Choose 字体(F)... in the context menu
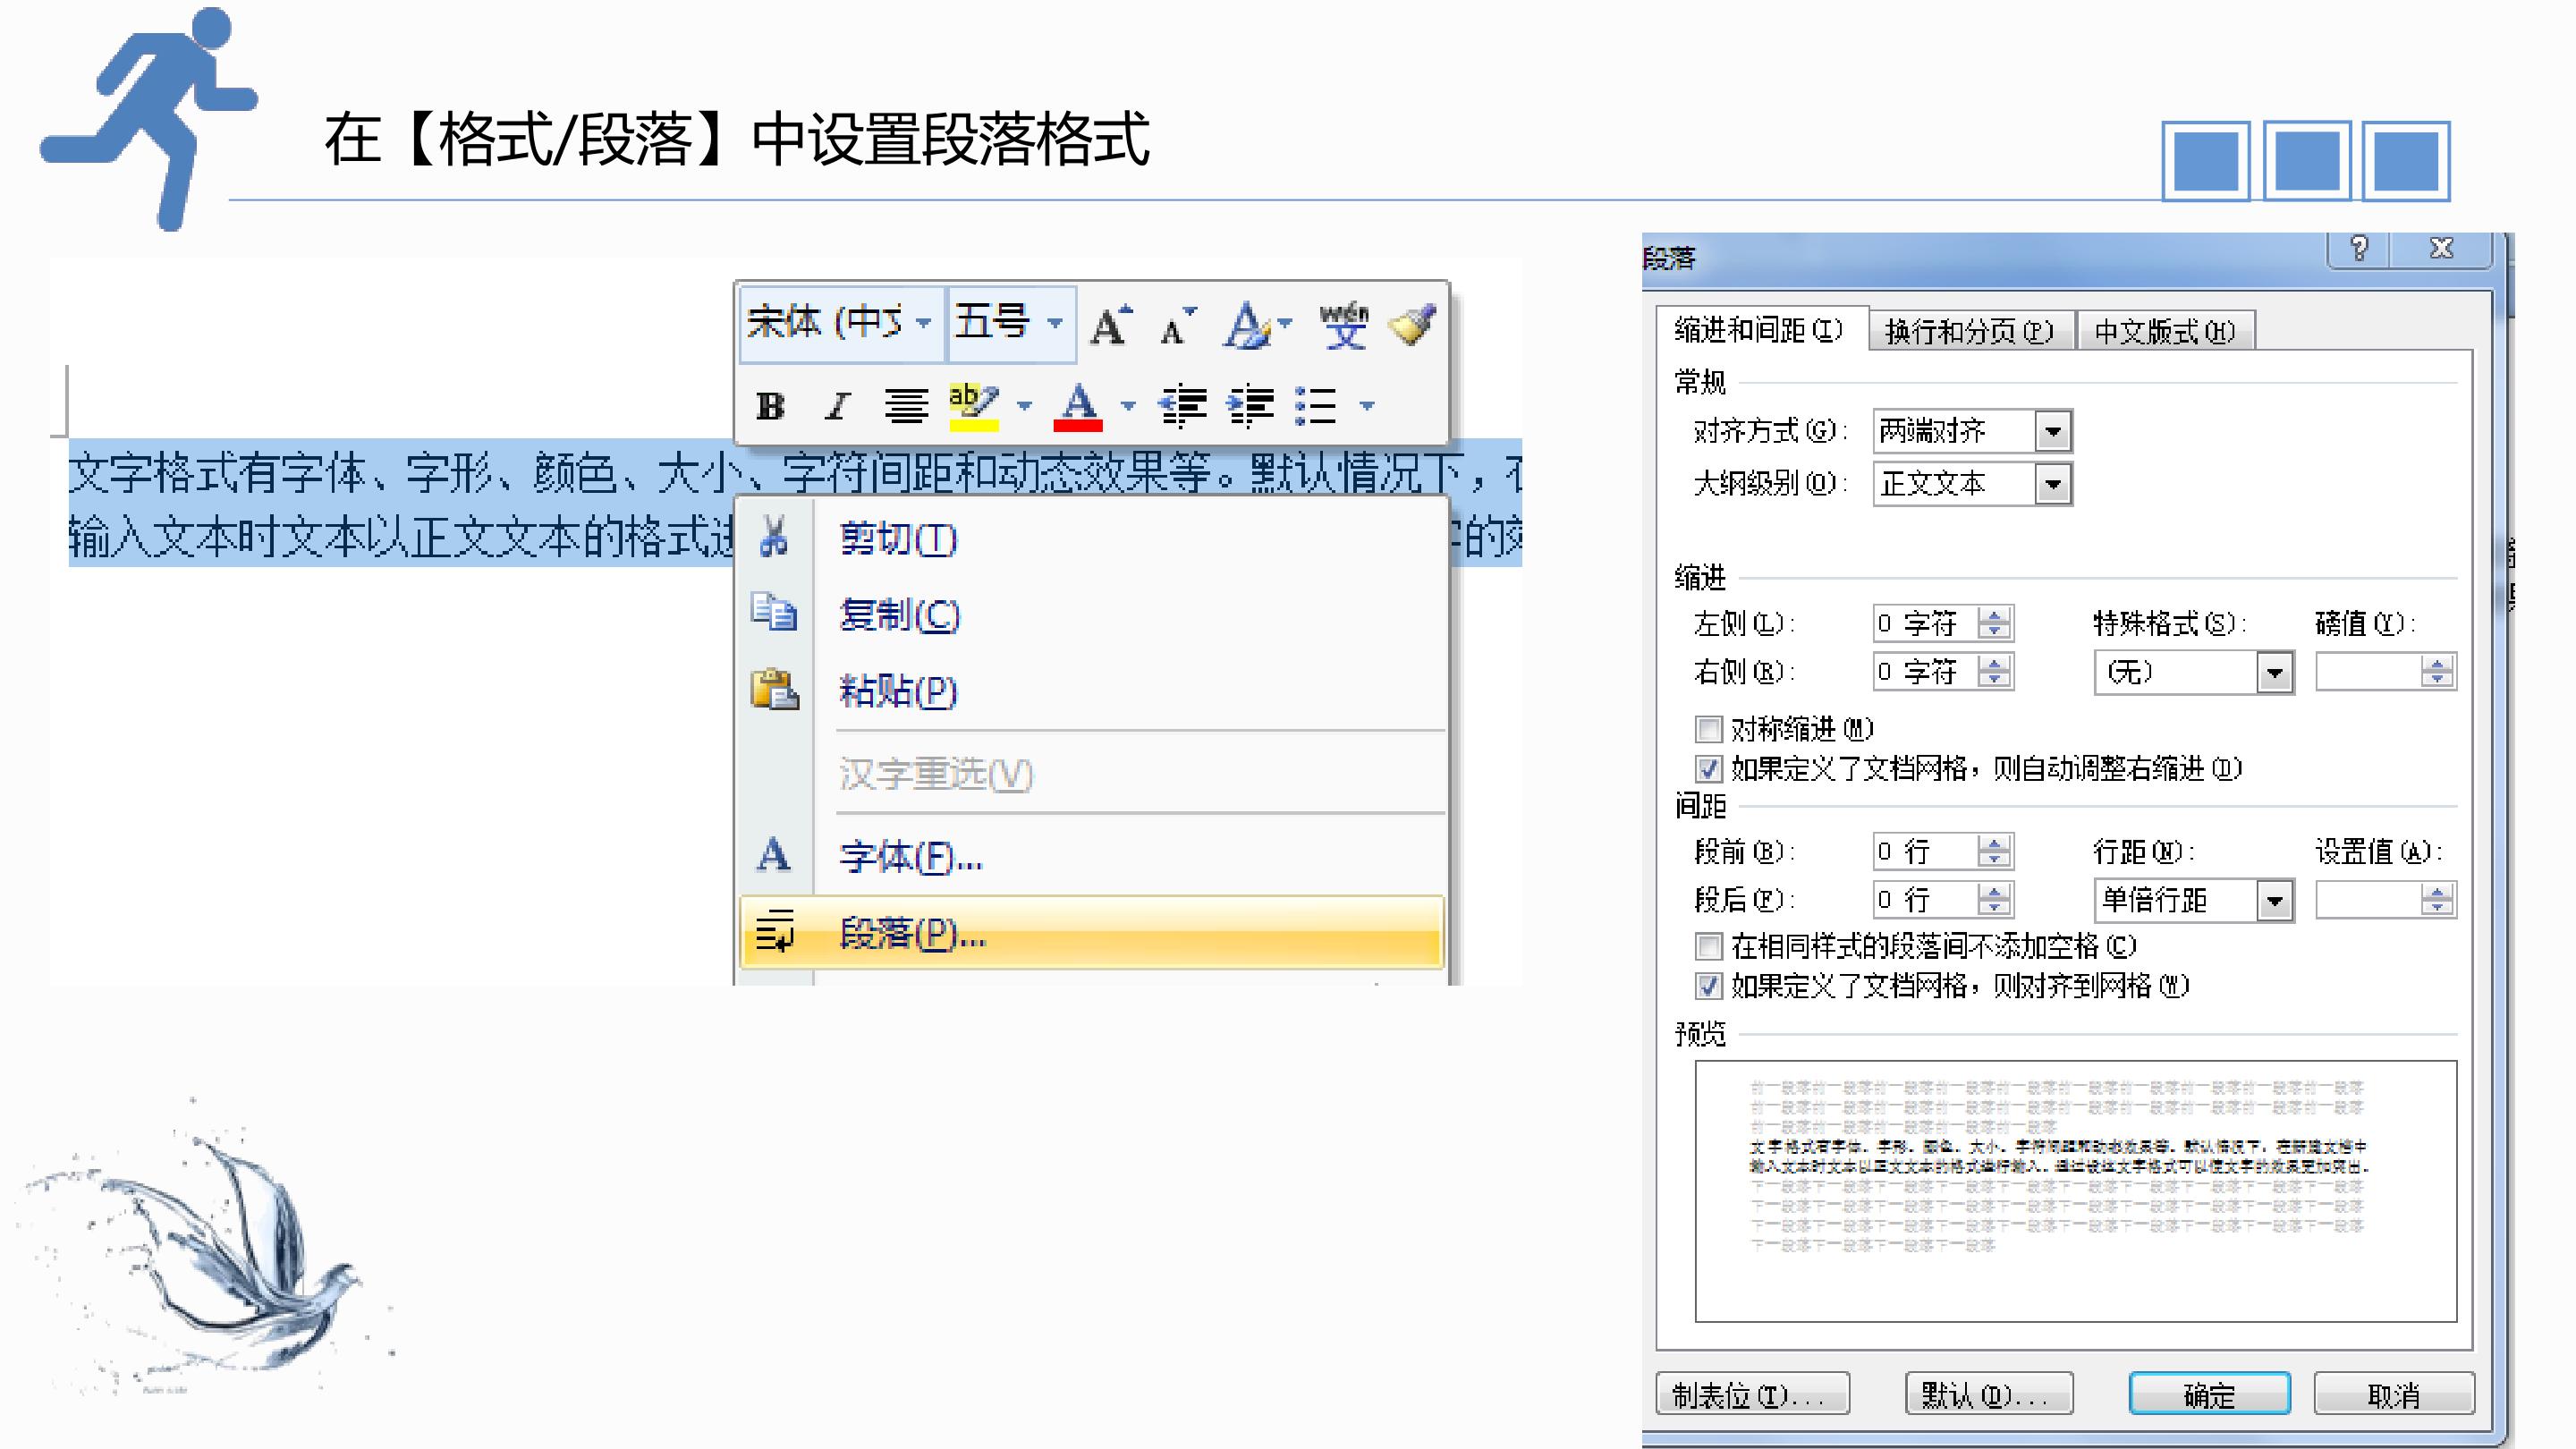This screenshot has width=2576, height=1449. pyautogui.click(x=1091, y=856)
